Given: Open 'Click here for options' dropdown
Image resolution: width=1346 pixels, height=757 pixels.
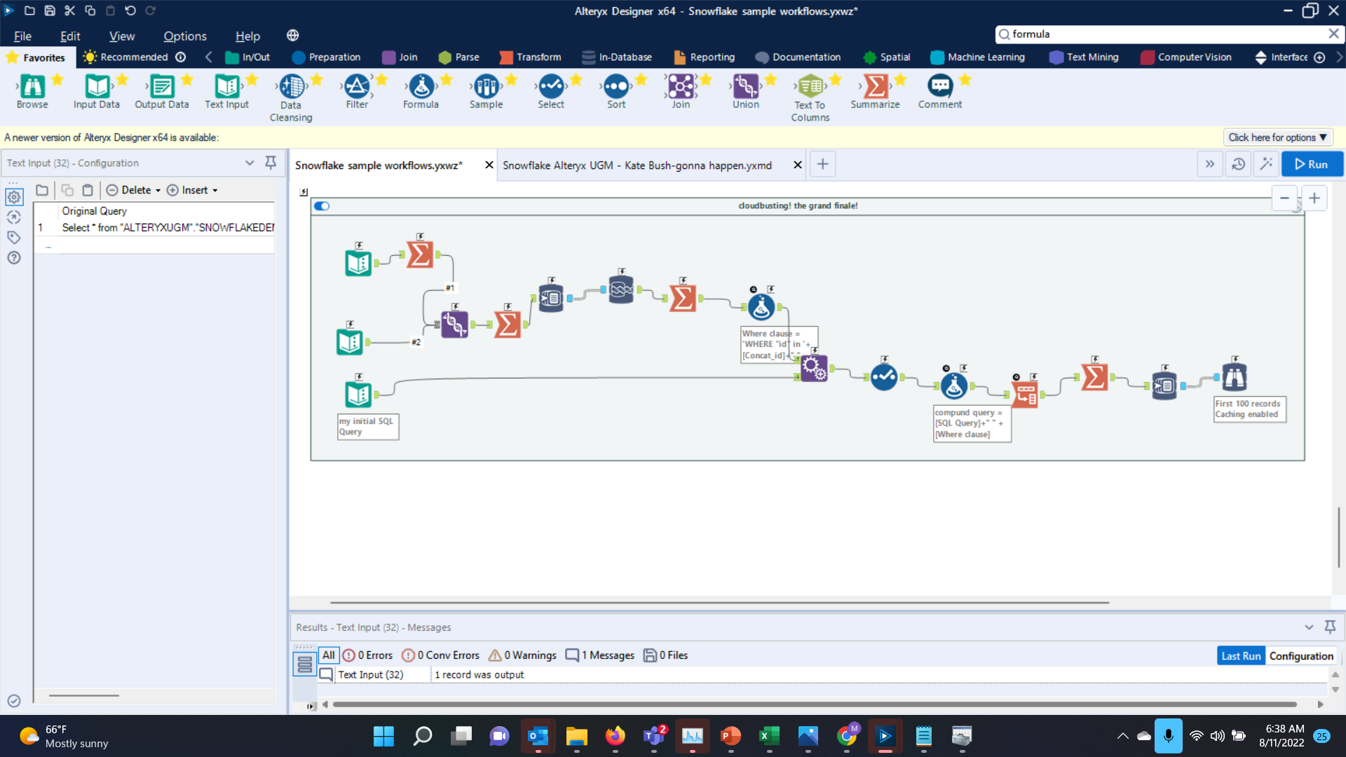Looking at the screenshot, I should click(x=1277, y=137).
